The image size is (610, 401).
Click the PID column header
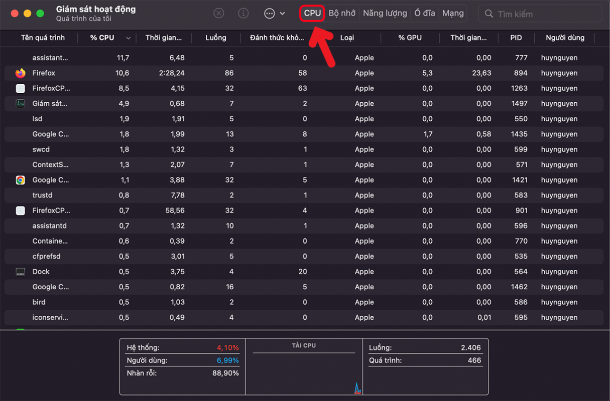point(516,38)
